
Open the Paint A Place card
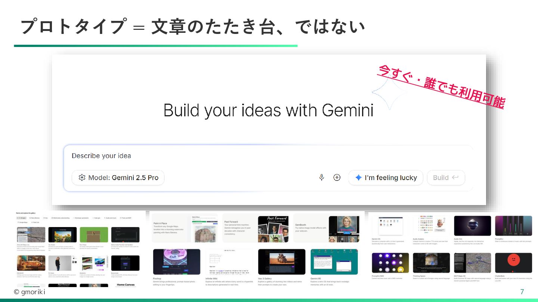[x=185, y=228]
